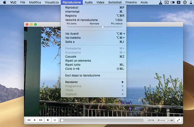The image size is (194, 127).
Task: Toggle fullscreen with the expand arrows icon
Action: pyautogui.click(x=178, y=120)
